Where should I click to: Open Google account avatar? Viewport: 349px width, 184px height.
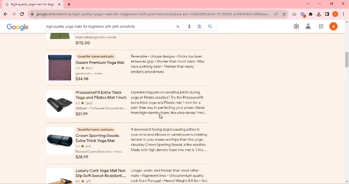tap(333, 26)
